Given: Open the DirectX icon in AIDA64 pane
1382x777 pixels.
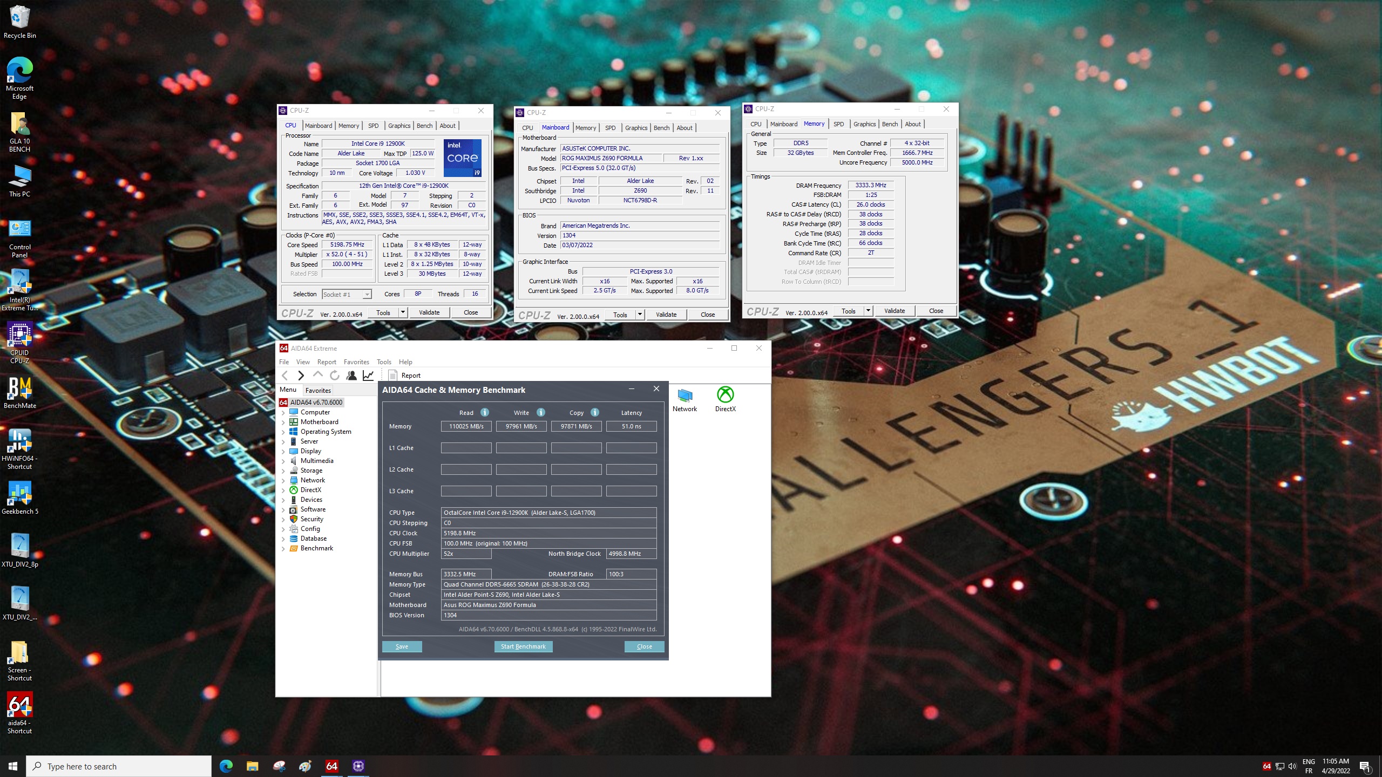Looking at the screenshot, I should coord(726,400).
